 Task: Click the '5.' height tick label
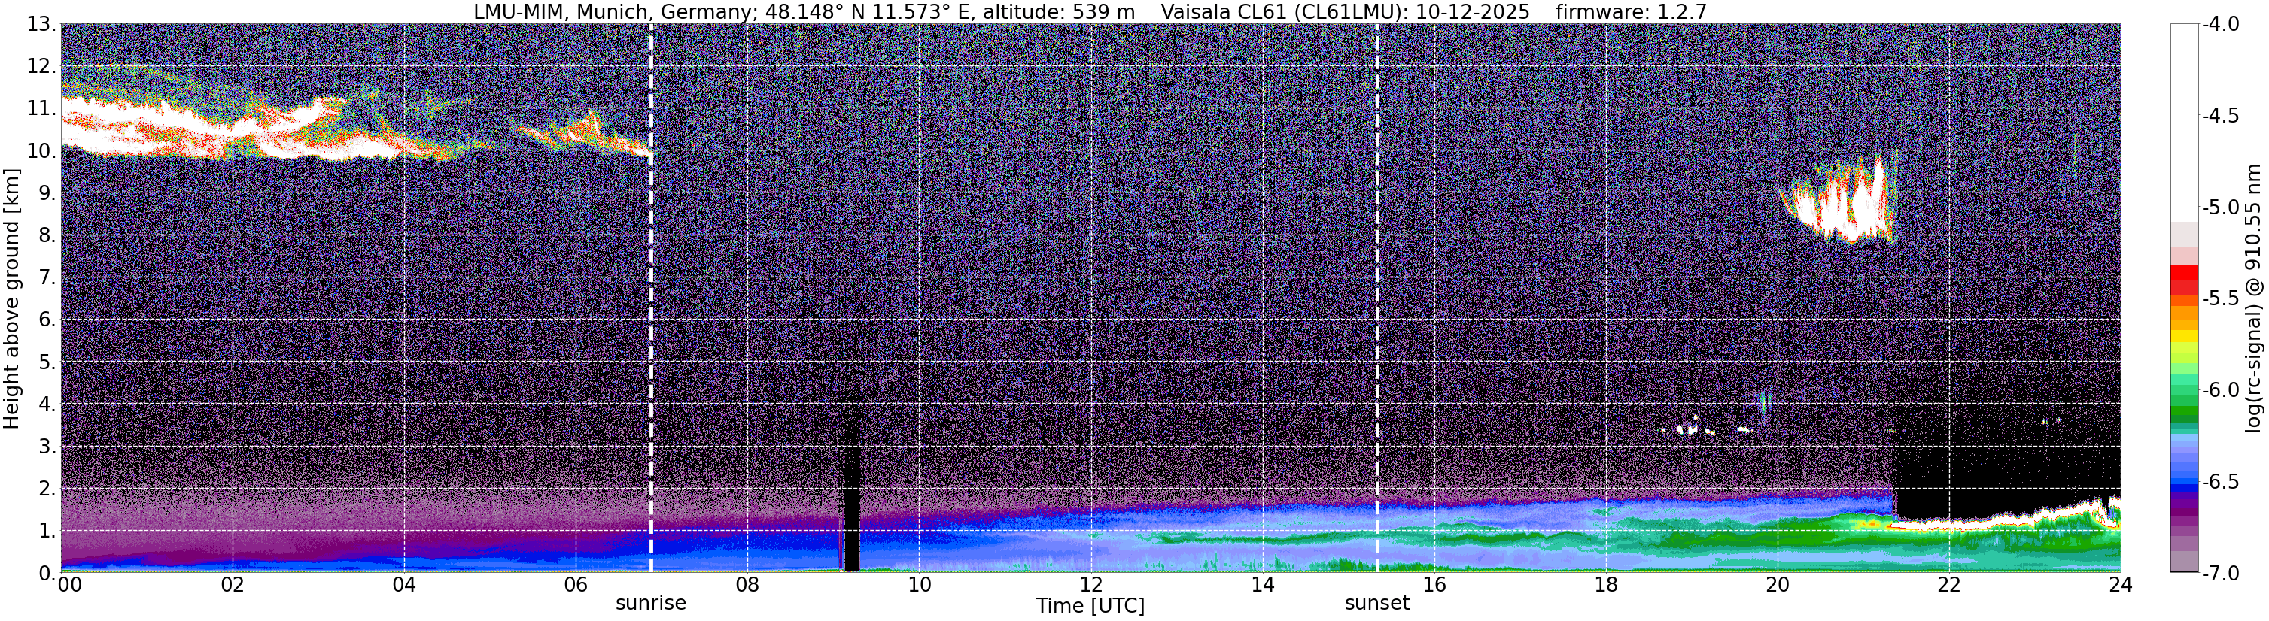point(47,362)
